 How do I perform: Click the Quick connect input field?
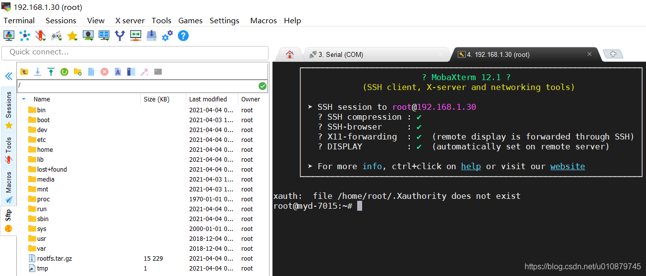[x=135, y=52]
